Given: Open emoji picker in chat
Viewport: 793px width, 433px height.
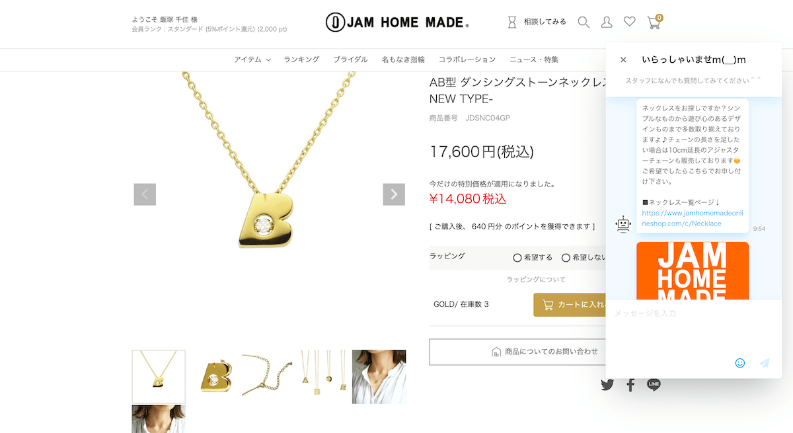Looking at the screenshot, I should tap(740, 363).
